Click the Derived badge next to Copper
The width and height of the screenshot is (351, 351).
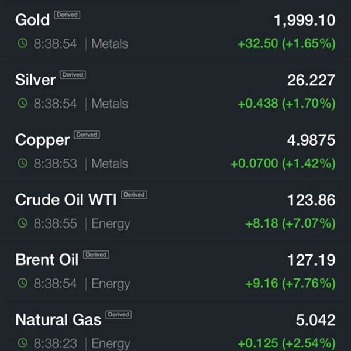(87, 135)
